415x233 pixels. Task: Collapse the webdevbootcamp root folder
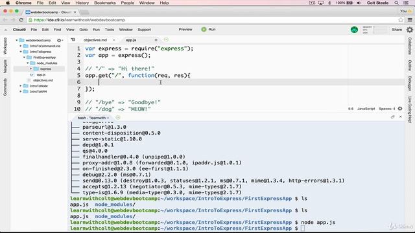(17, 40)
